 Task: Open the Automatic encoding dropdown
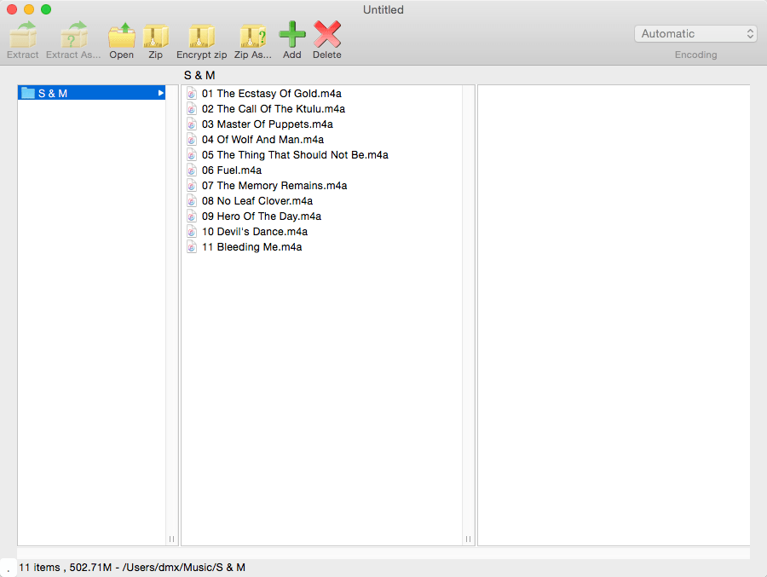[695, 34]
